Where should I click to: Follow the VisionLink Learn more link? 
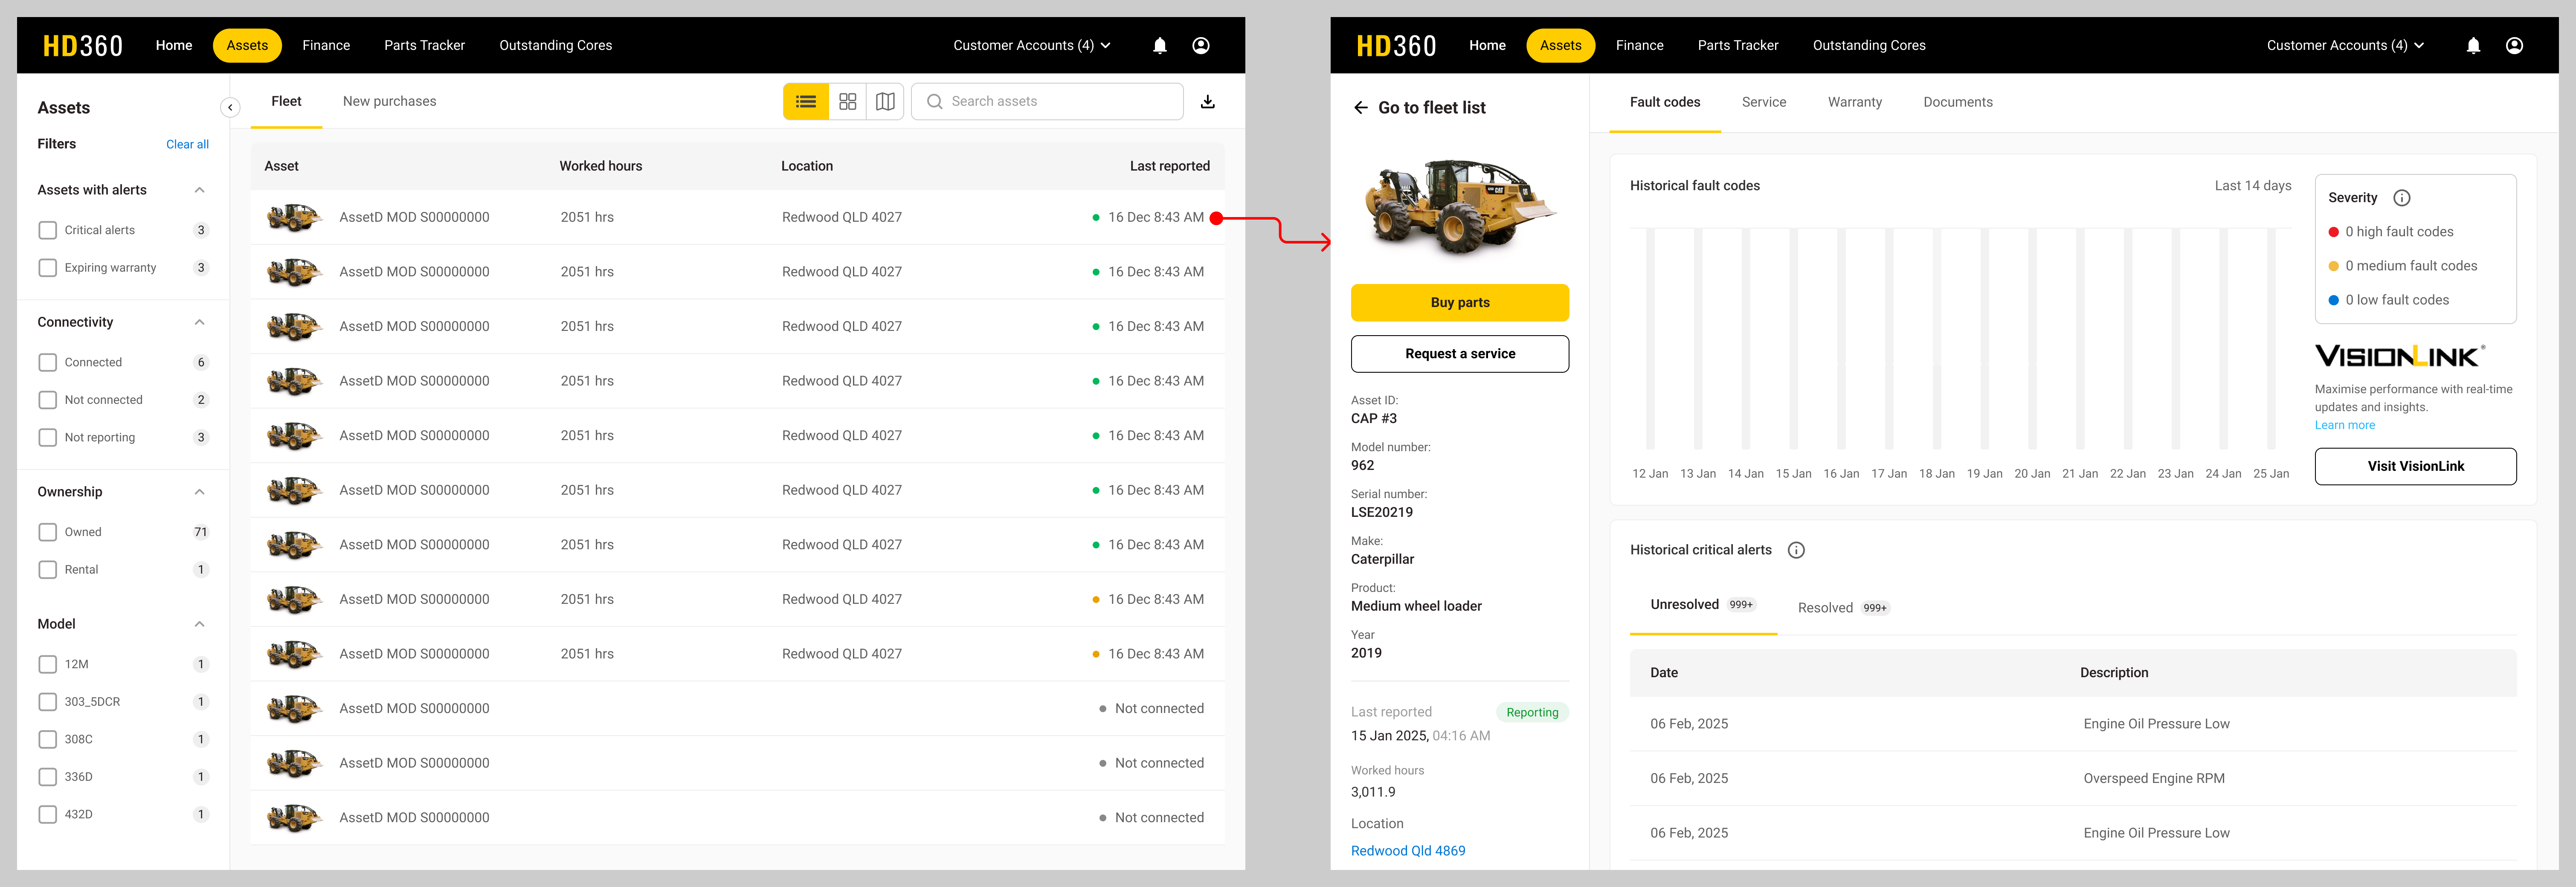tap(2344, 425)
